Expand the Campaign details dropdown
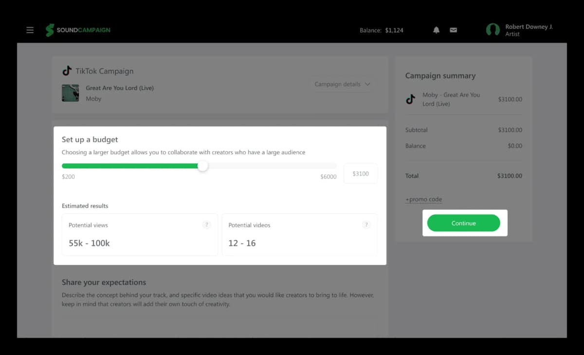Viewport: 584px width, 355px height. pos(343,84)
